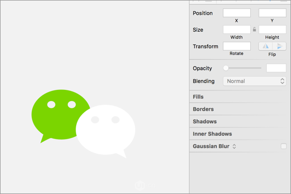Click the right eye of white bubble

(115, 120)
